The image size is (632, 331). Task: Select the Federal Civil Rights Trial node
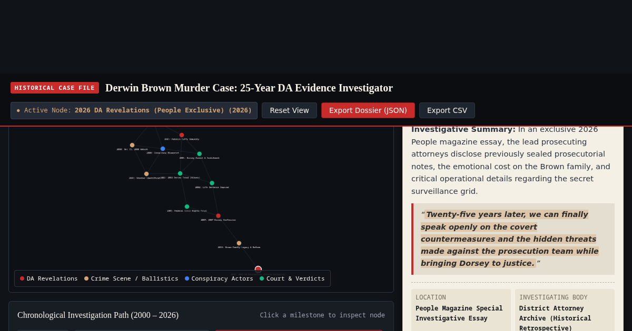[187, 206]
